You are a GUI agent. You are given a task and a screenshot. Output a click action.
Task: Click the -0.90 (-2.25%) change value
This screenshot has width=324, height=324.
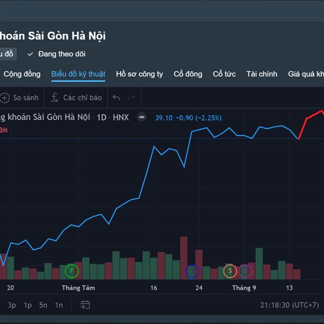pos(199,118)
